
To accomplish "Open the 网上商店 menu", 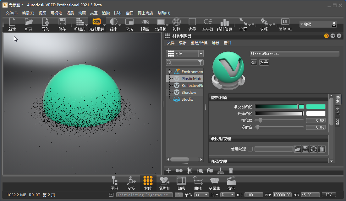I will [146, 13].
